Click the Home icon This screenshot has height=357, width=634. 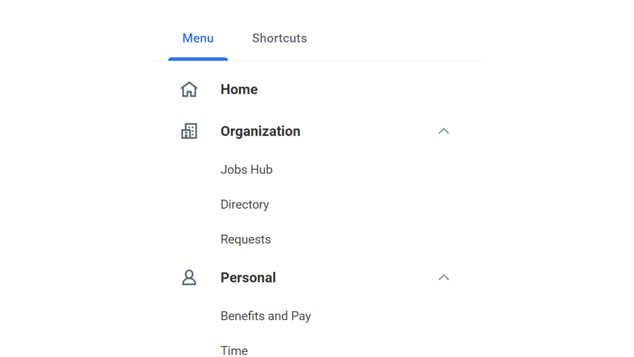[189, 89]
